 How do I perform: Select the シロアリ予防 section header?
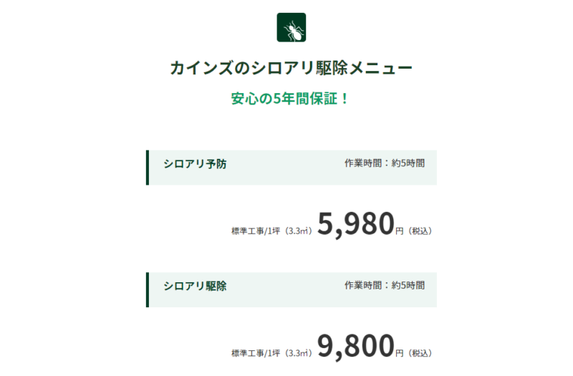pos(195,164)
